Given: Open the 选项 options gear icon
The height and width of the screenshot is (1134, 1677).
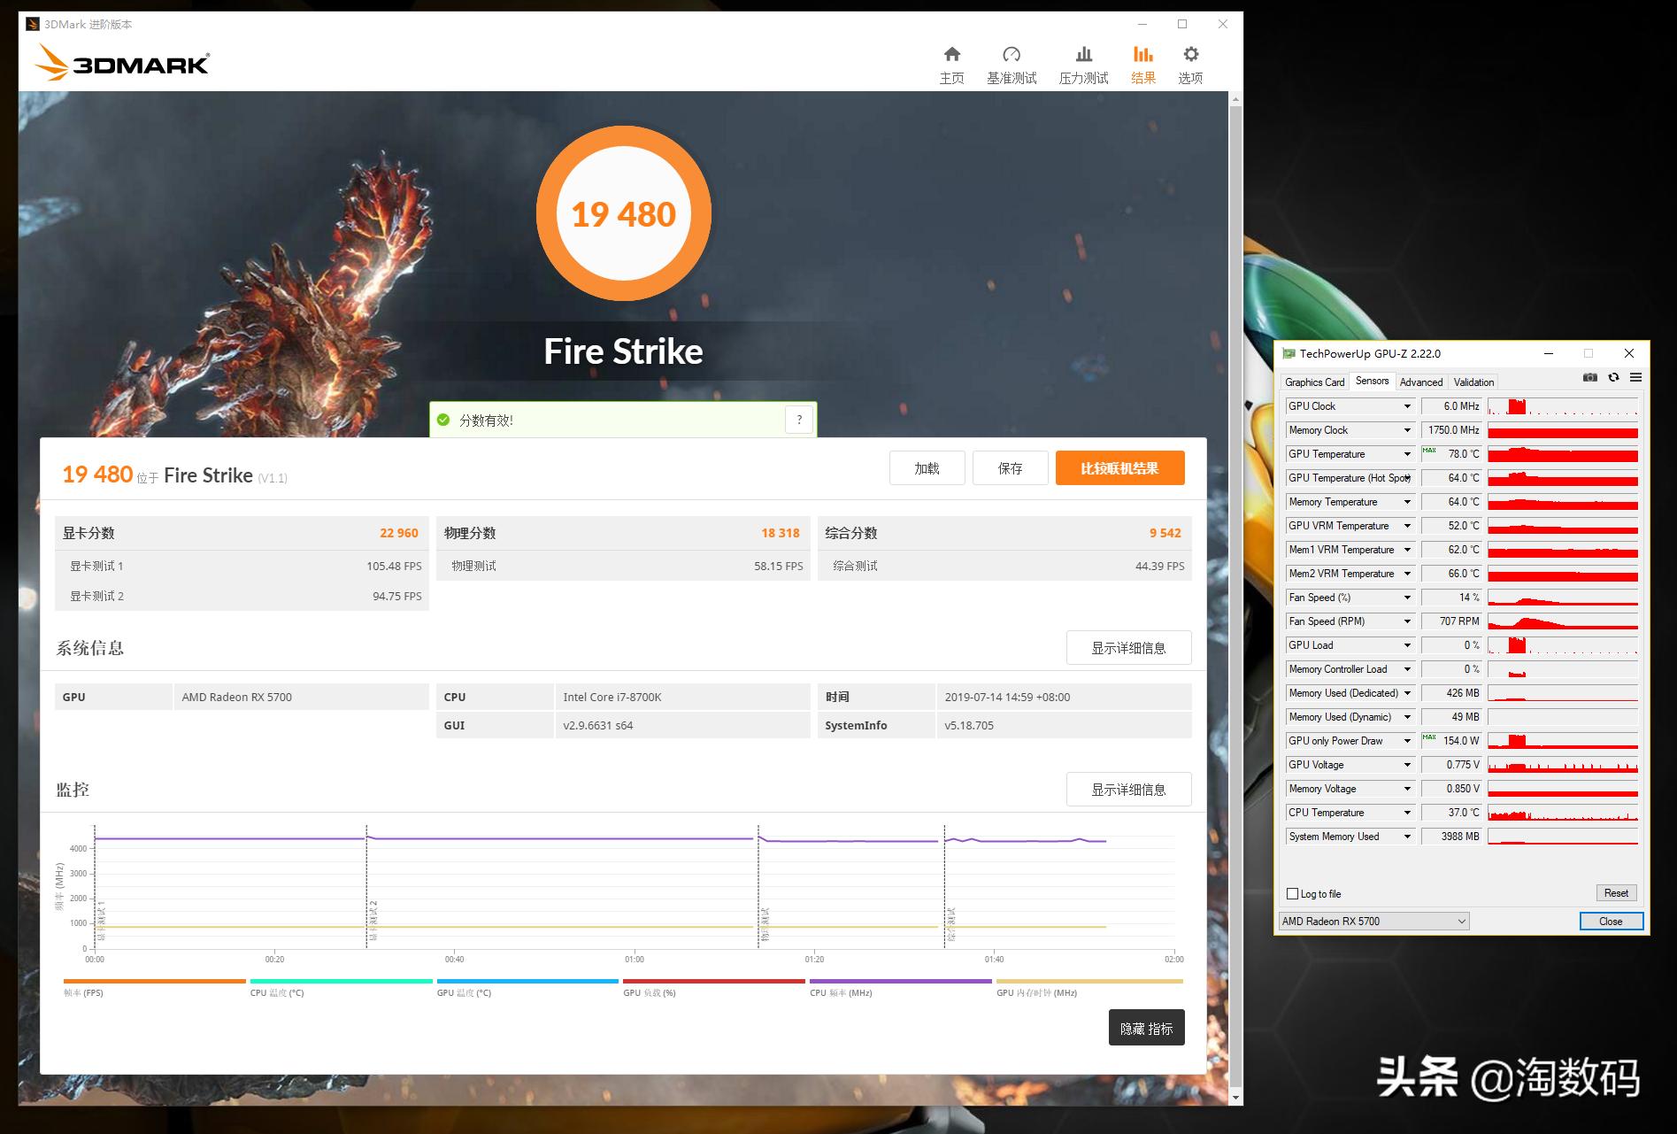Looking at the screenshot, I should pyautogui.click(x=1190, y=55).
